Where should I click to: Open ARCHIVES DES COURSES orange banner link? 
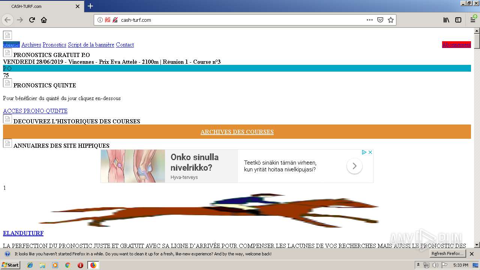[x=237, y=132]
